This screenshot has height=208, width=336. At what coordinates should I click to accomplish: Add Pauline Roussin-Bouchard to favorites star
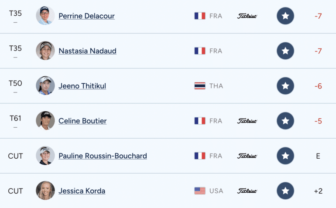285,156
